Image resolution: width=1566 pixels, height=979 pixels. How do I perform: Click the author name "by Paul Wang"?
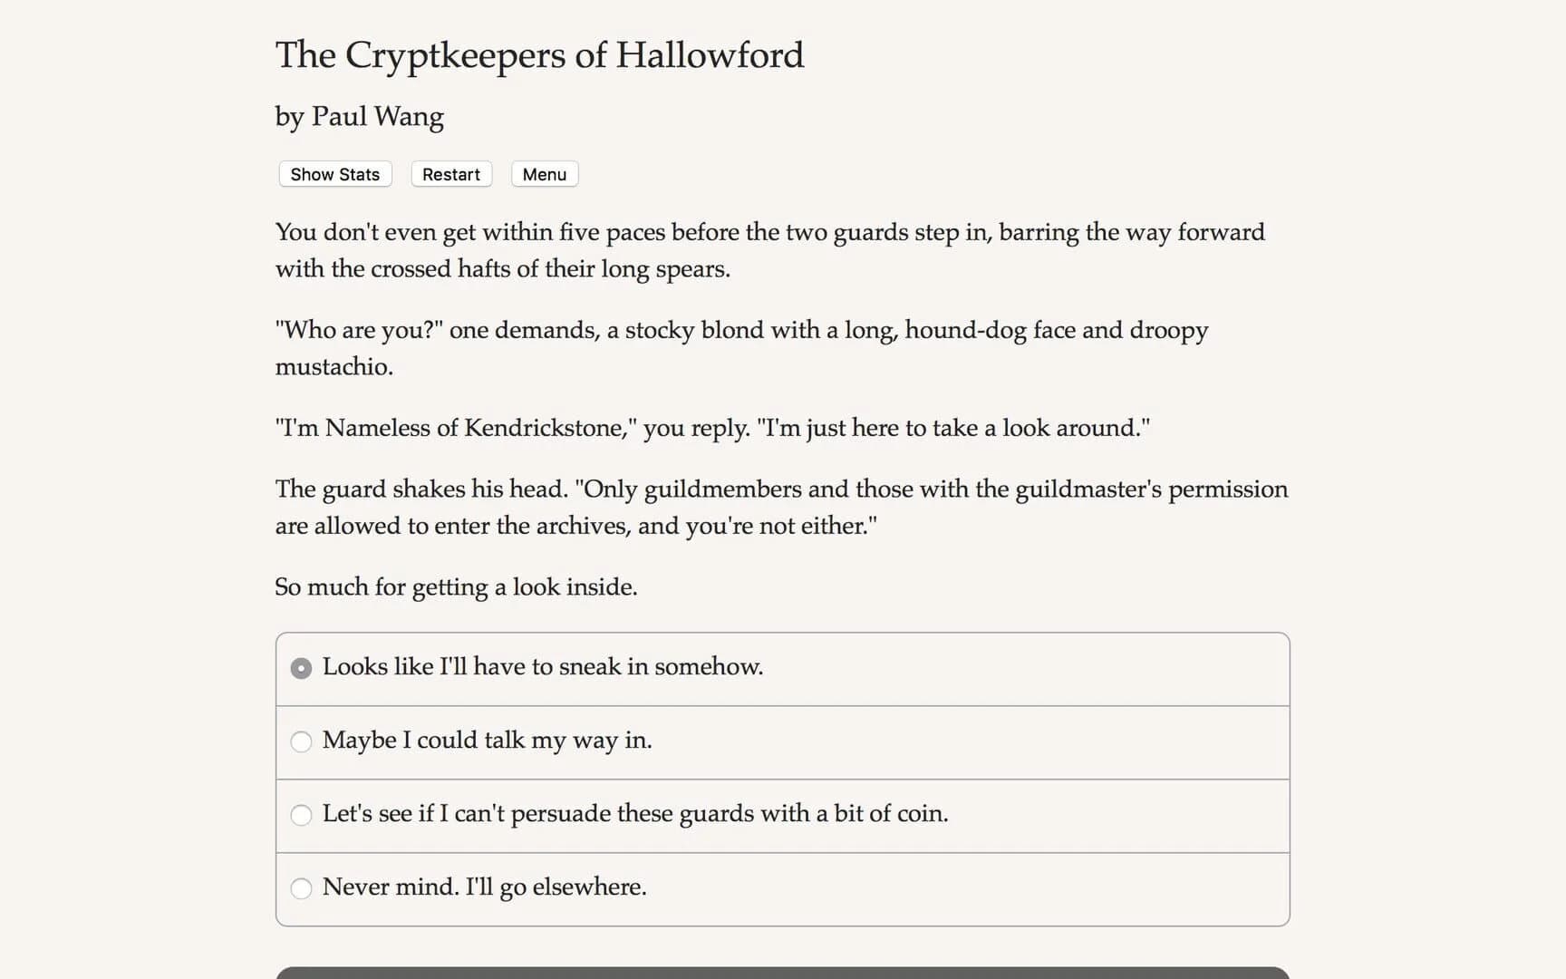(359, 116)
